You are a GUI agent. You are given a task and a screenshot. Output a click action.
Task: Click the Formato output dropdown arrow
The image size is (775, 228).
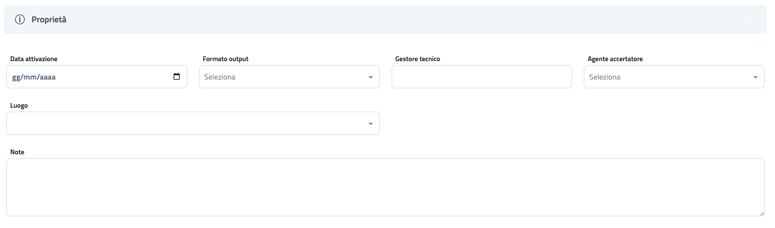(371, 77)
